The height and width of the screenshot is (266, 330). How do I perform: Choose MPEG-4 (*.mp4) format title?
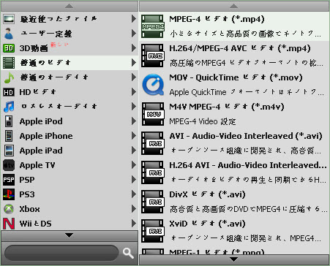pos(217,19)
